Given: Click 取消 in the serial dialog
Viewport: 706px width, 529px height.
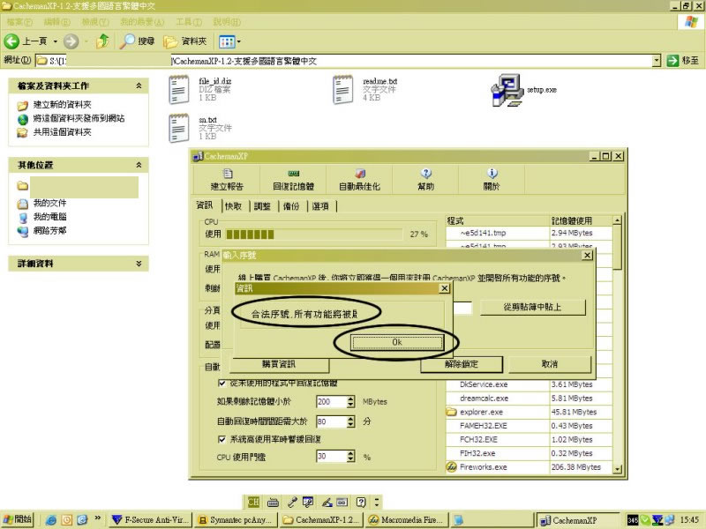Looking at the screenshot, I should click(x=550, y=364).
